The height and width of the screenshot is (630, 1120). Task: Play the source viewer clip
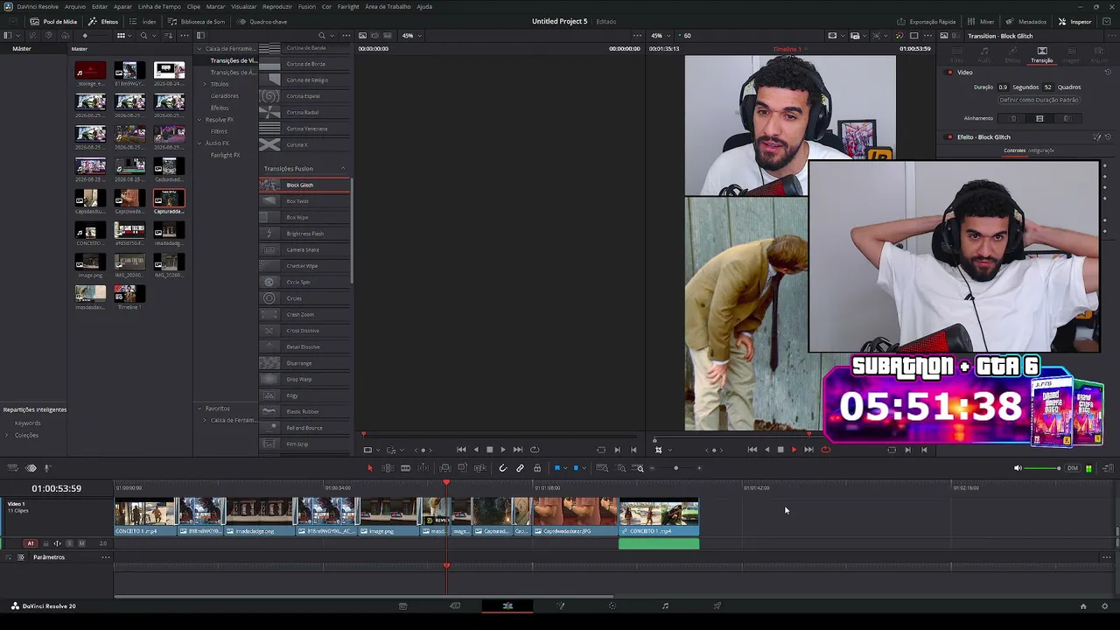tap(502, 450)
